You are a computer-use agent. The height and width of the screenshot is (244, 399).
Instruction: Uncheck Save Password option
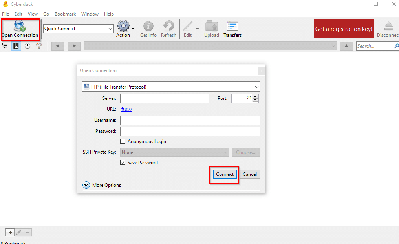point(123,162)
